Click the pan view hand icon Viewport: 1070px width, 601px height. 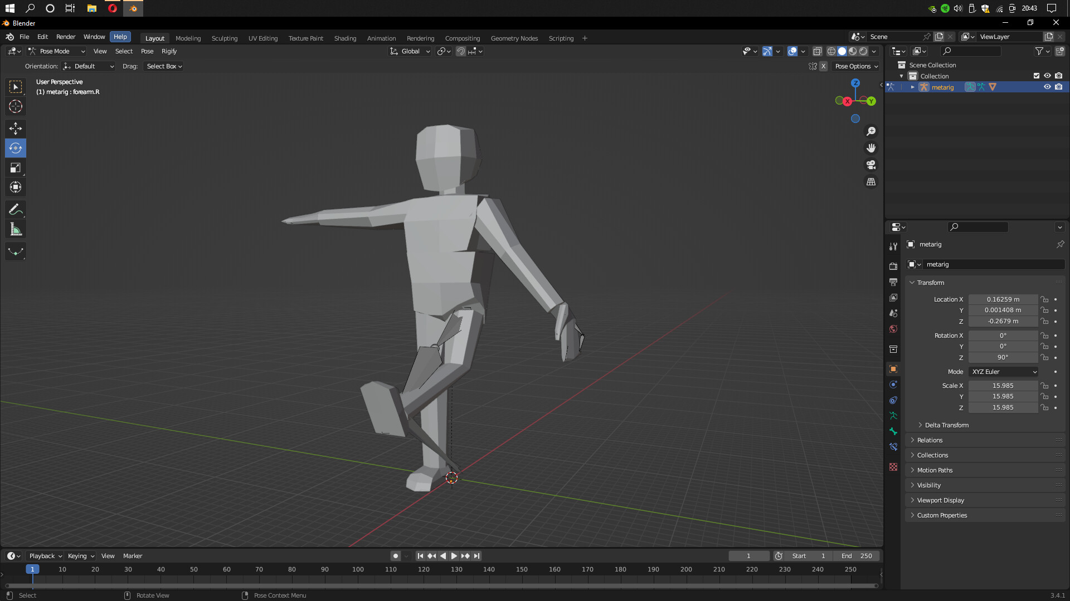point(871,148)
